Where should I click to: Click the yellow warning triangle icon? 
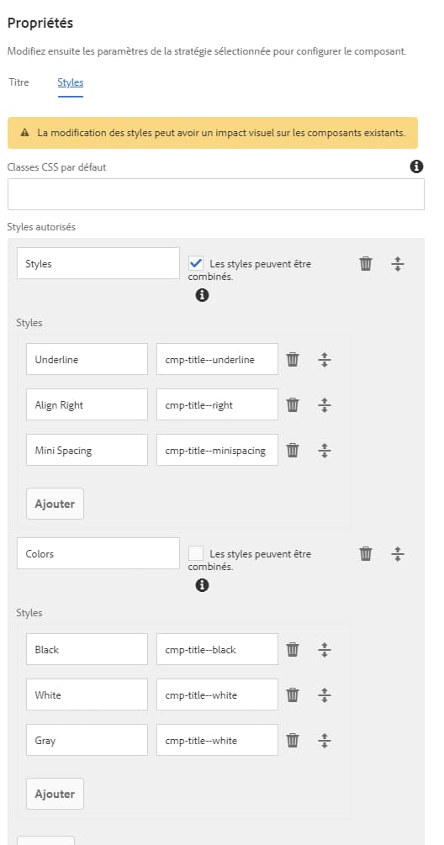click(x=24, y=133)
